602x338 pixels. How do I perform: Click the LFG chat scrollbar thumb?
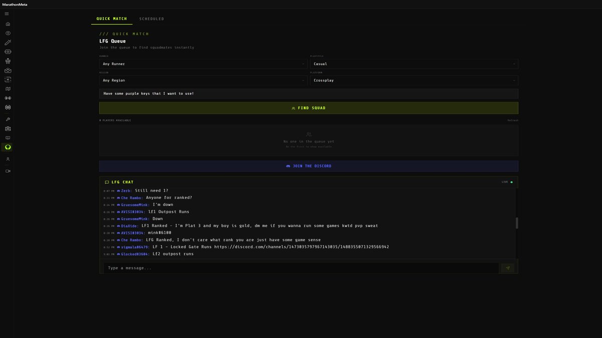coord(517,223)
